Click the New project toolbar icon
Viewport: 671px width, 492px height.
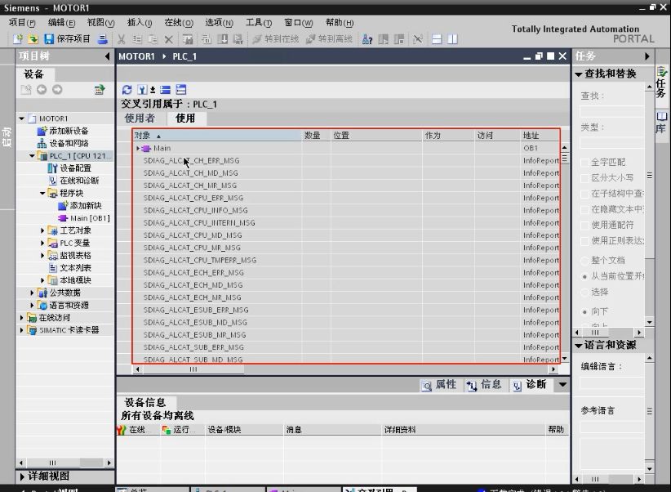click(17, 39)
